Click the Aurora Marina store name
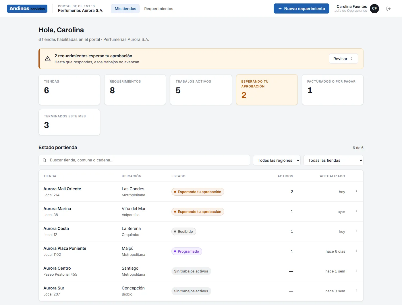Viewport: 402px width, 305px height. point(57,209)
